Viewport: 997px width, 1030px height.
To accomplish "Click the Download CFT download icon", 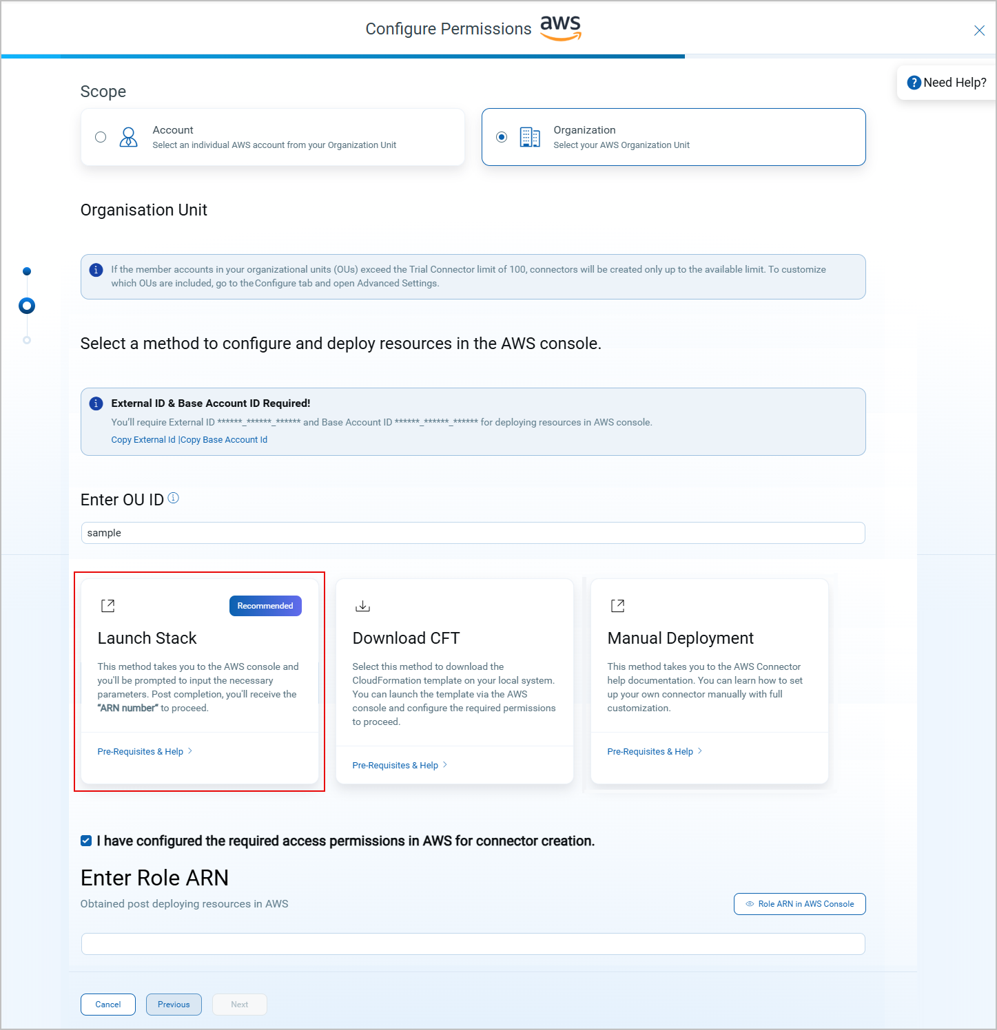I will (x=362, y=605).
